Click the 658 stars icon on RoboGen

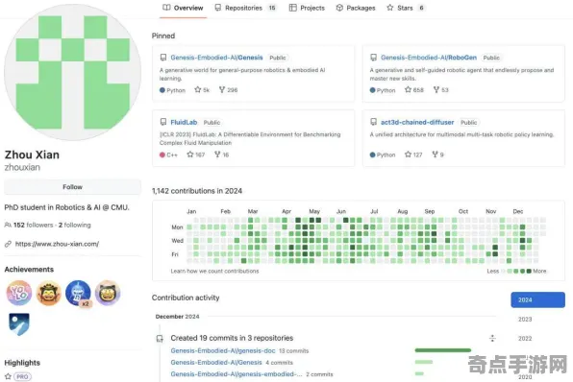click(x=408, y=90)
